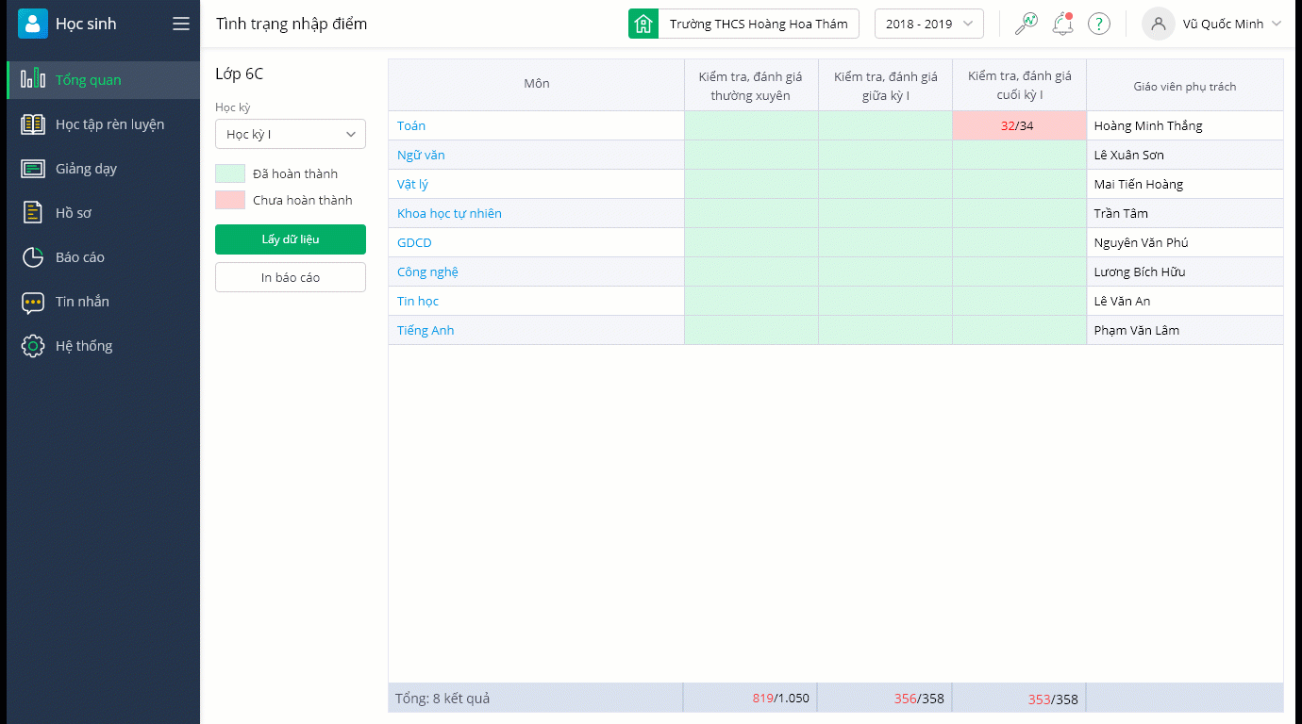The height and width of the screenshot is (724, 1302).
Task: Click the In báo cáo button
Action: [291, 277]
